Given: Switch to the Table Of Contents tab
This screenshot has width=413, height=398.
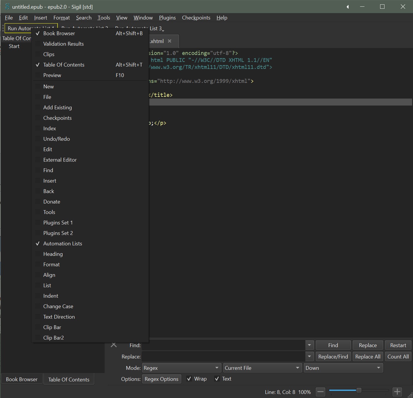Looking at the screenshot, I should coord(69,379).
